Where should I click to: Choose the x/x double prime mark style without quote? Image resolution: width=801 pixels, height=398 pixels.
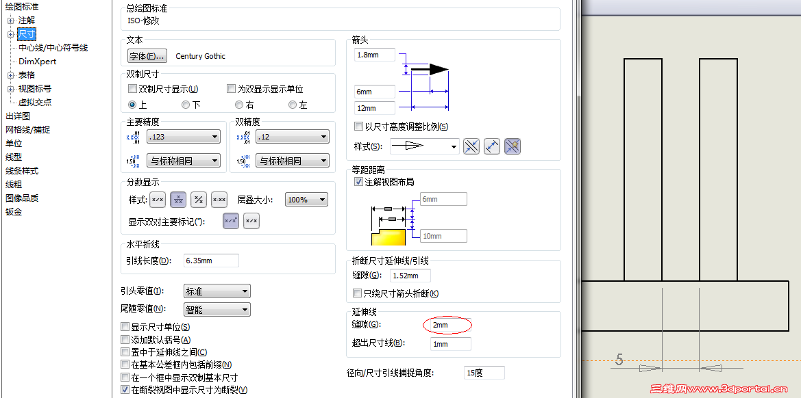pos(251,221)
